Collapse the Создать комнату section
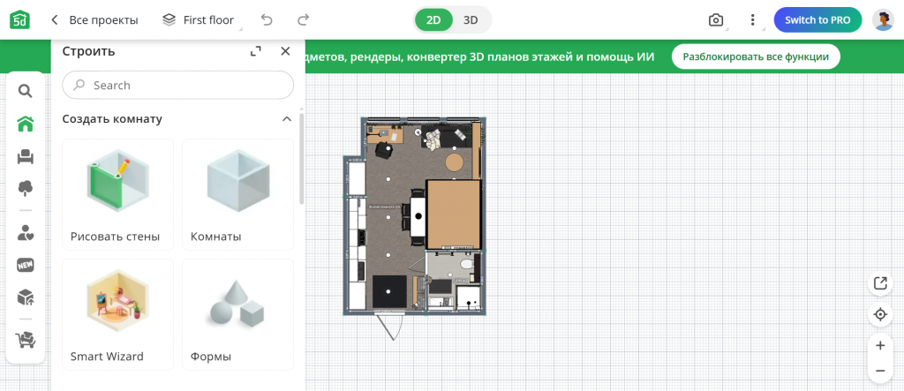The width and height of the screenshot is (904, 391). pos(286,118)
